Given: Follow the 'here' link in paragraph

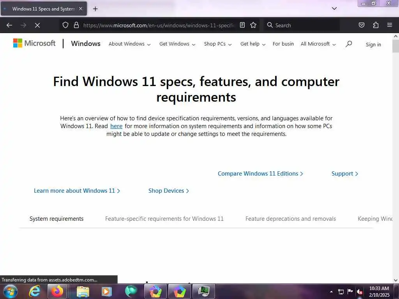Looking at the screenshot, I should 116,126.
